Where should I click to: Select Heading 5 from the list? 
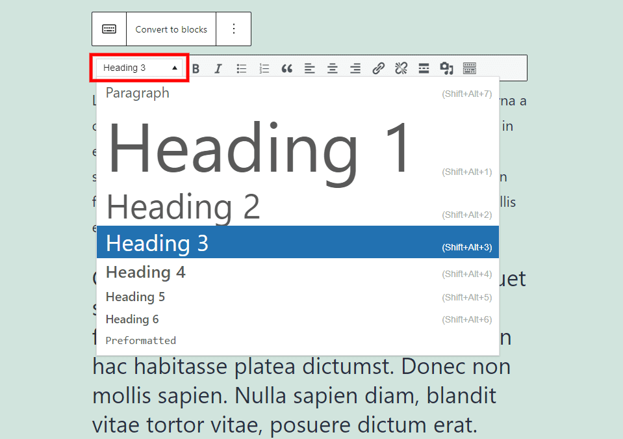[x=135, y=297]
